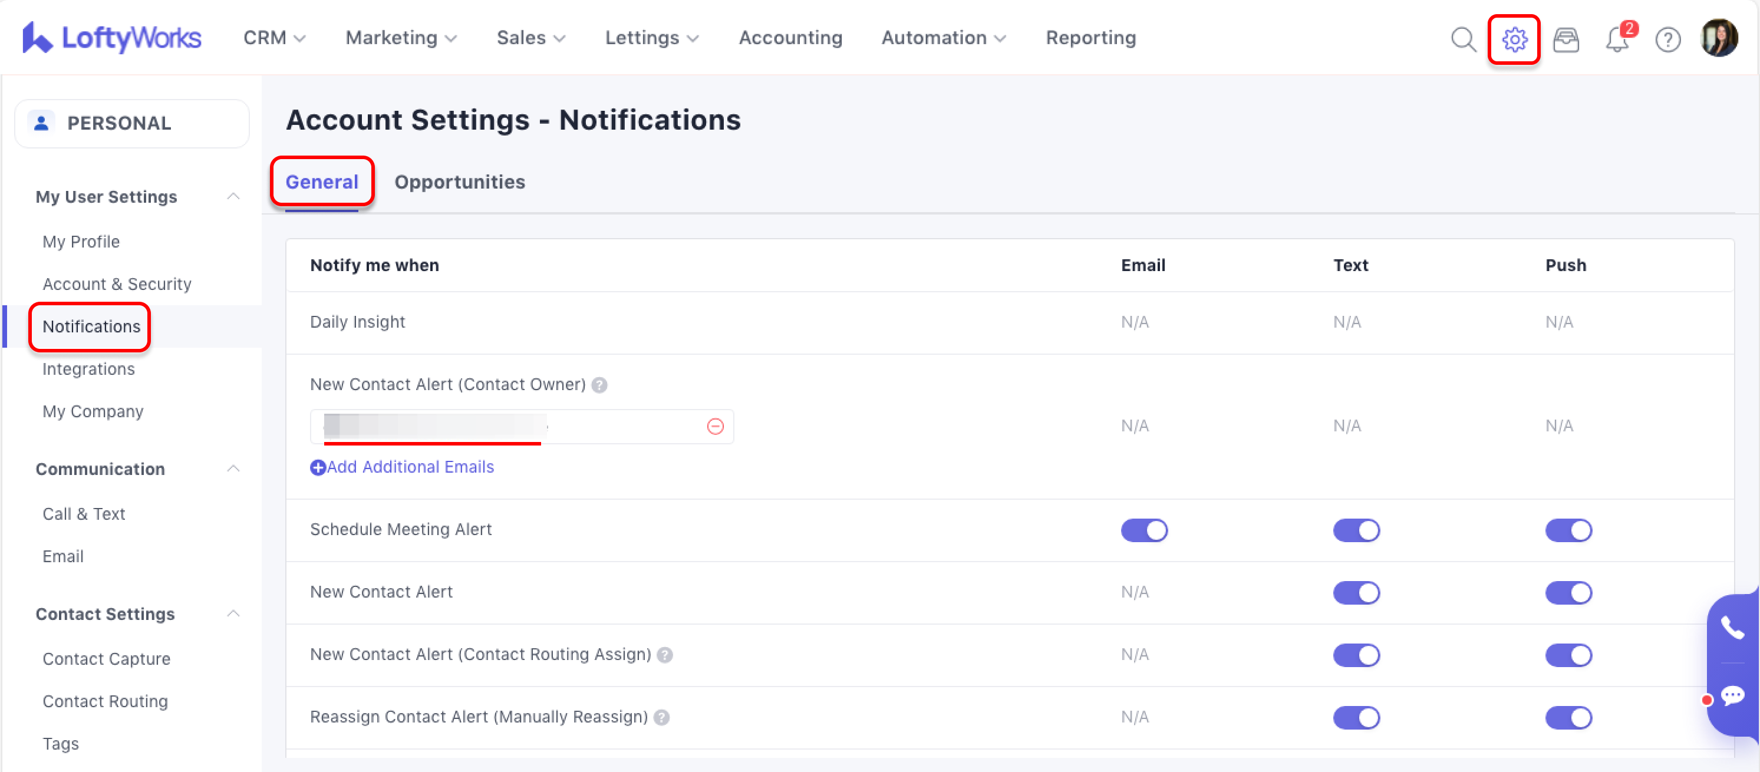Open the inbox tray icon
1760x772 pixels.
coord(1565,39)
